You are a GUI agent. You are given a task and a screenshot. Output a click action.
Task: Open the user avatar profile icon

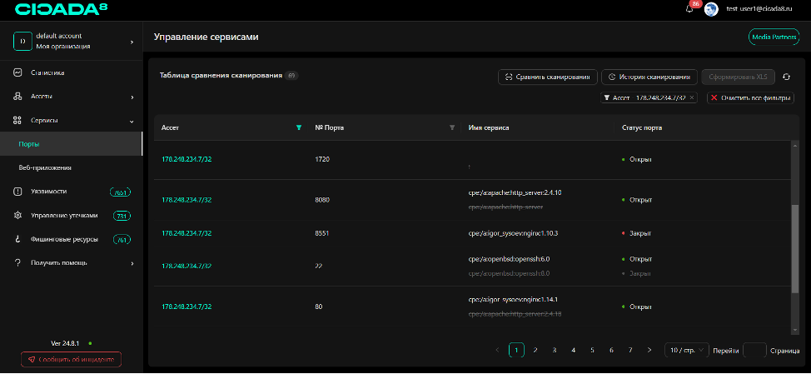tap(711, 9)
